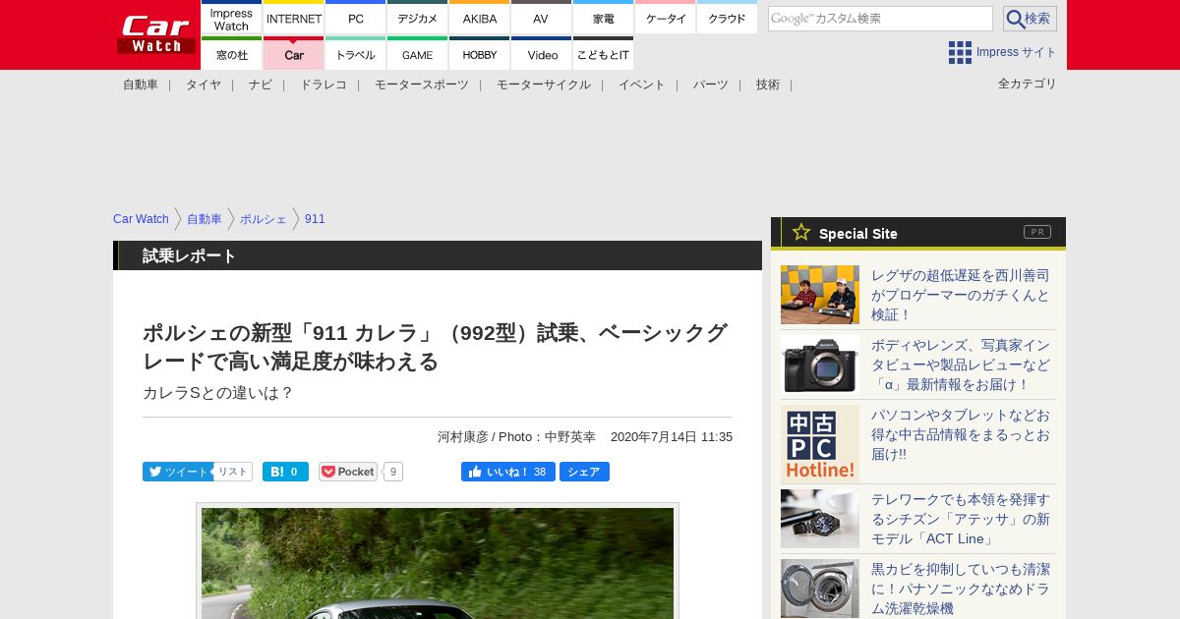Open the 中古品情報 PC link

[961, 434]
